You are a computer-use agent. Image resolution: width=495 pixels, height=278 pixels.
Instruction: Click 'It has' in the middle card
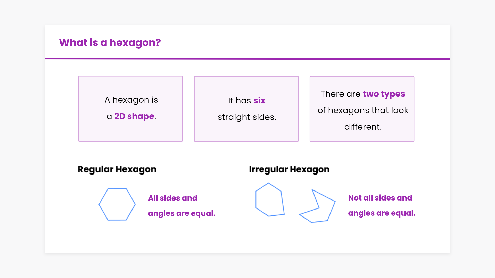[x=240, y=101]
